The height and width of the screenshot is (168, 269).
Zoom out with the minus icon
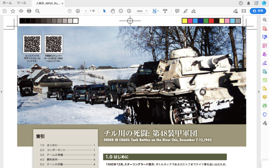click(121, 11)
